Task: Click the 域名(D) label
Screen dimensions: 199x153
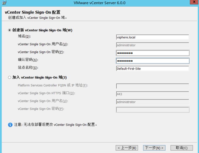Action: pyautogui.click(x=24, y=36)
